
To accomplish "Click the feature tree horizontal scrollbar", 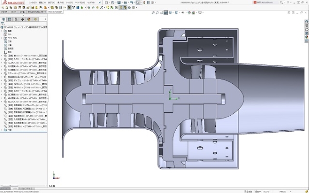I will 24,186.
